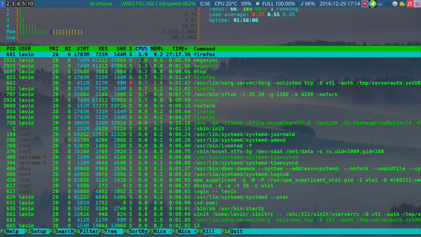Viewport: 421px width, 237px height.
Task: Select the dhcpcd process row PID 617
Action: (x=210, y=186)
